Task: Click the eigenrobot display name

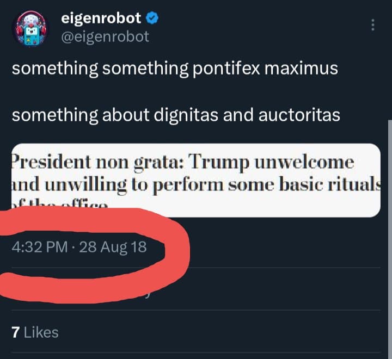Action: coord(101,18)
